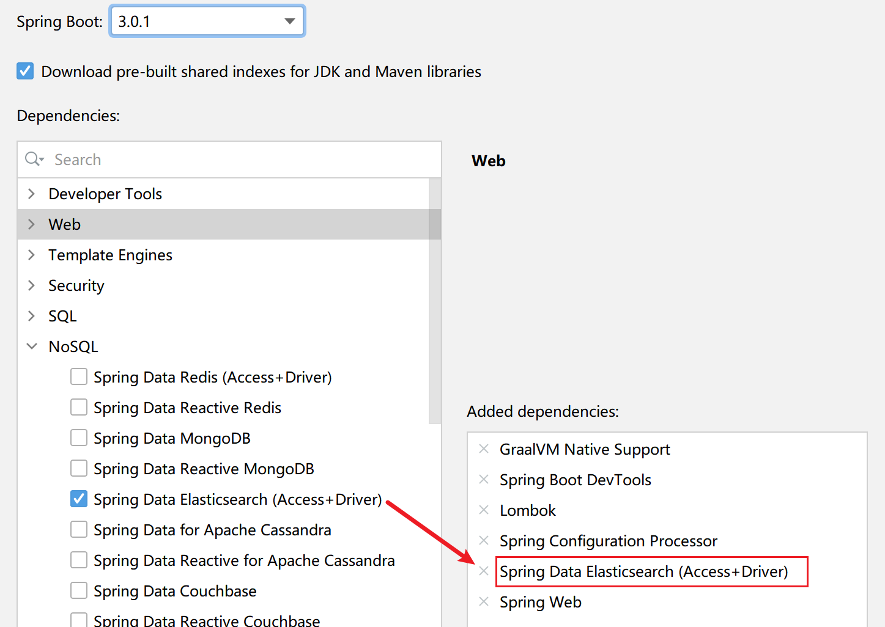Select Spring Configuration Processor entry text

(609, 541)
